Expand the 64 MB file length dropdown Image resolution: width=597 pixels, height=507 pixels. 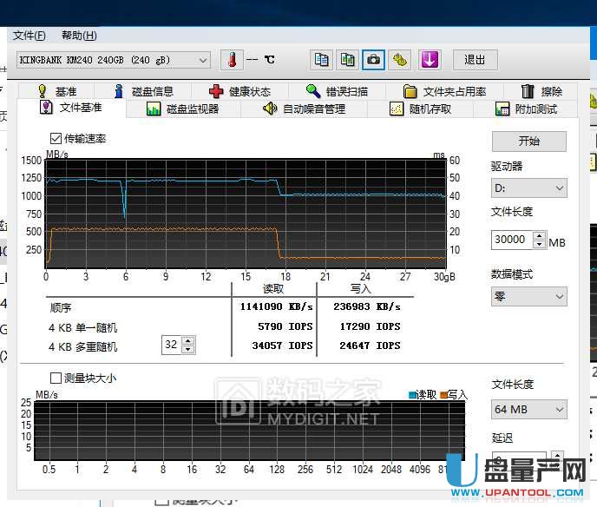pos(528,409)
